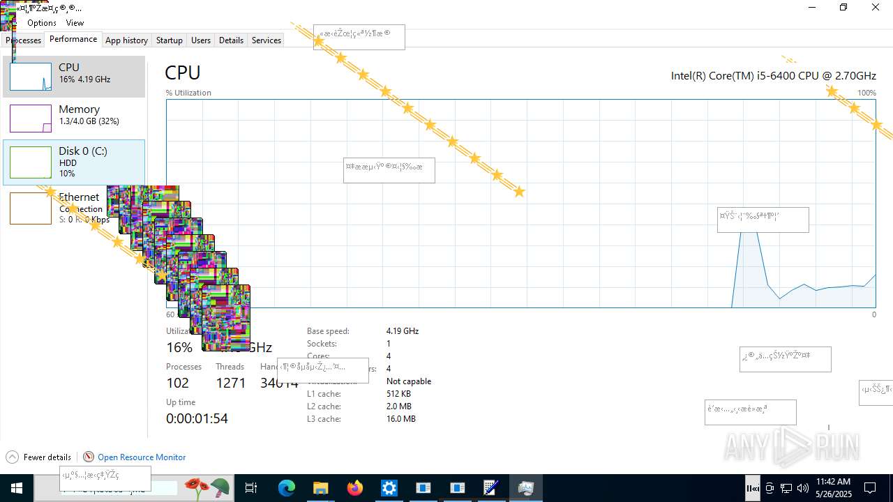Click the CPU mini graph thumbnail

(x=31, y=77)
